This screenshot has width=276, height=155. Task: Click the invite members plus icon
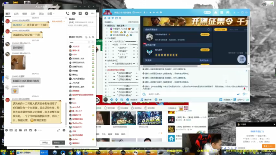click(86, 13)
